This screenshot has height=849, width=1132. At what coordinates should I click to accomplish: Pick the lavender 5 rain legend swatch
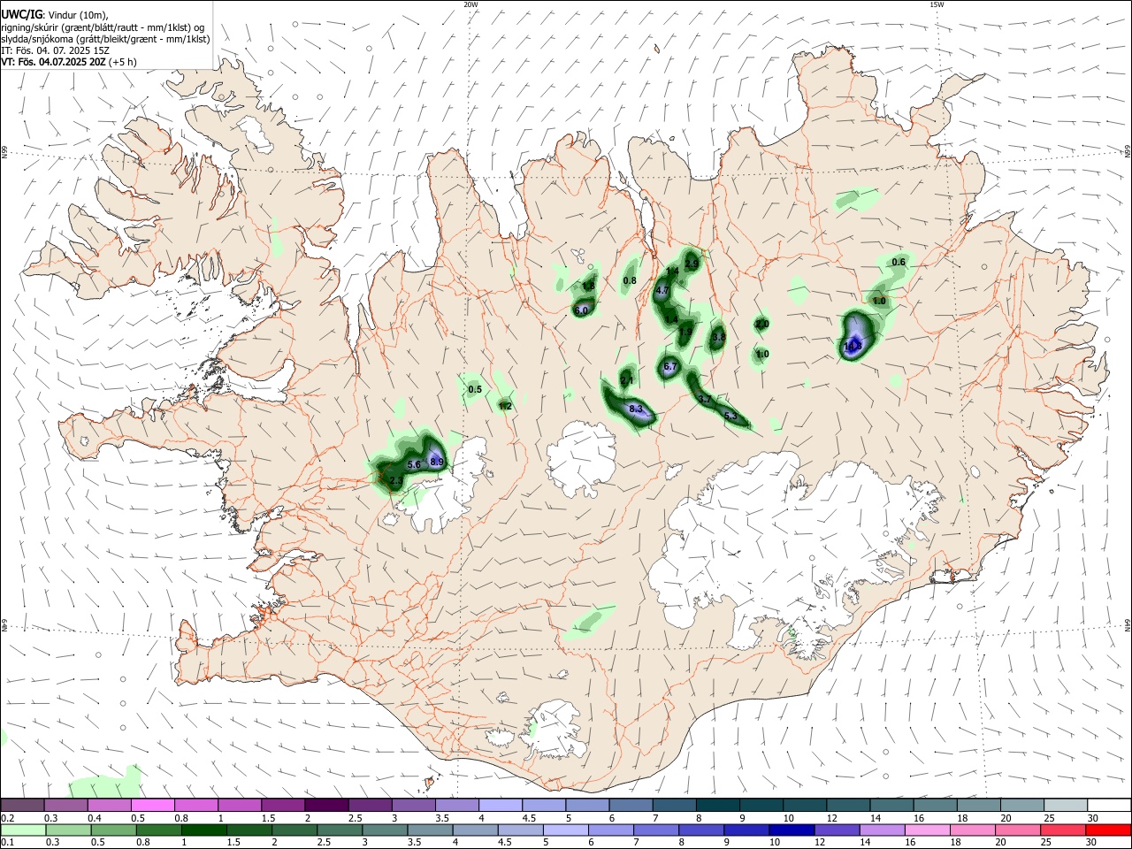point(565,830)
